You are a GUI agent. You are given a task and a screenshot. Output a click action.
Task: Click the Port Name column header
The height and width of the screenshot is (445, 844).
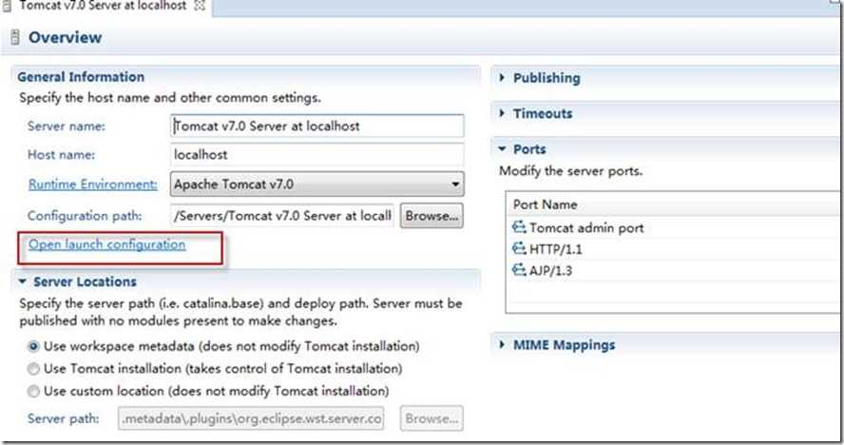545,204
